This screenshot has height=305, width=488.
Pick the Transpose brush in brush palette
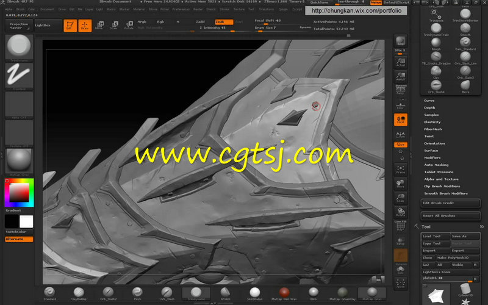(x=436, y=15)
